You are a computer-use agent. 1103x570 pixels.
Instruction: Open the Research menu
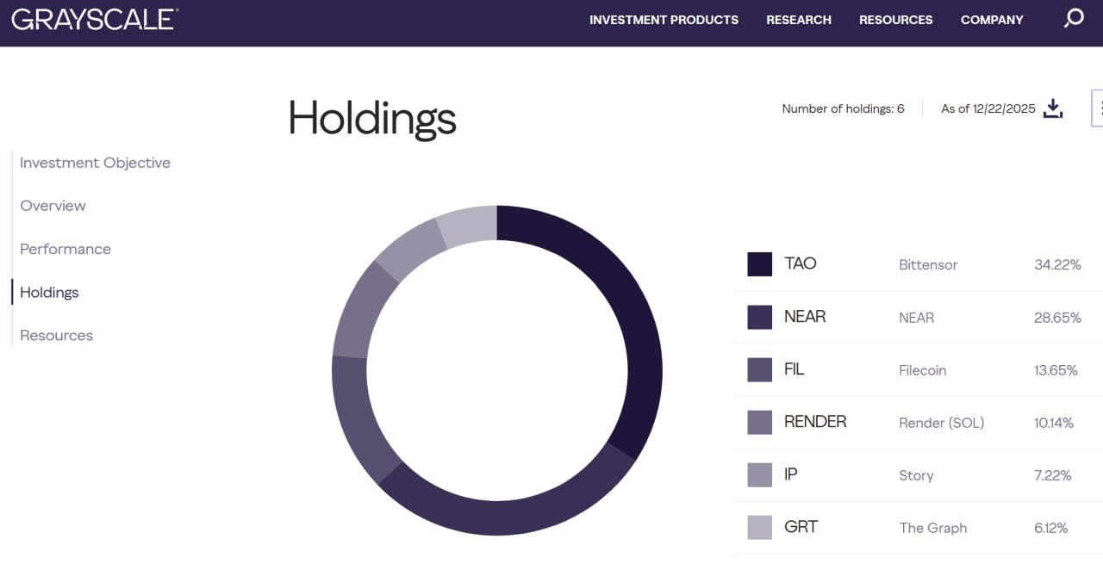coord(799,20)
